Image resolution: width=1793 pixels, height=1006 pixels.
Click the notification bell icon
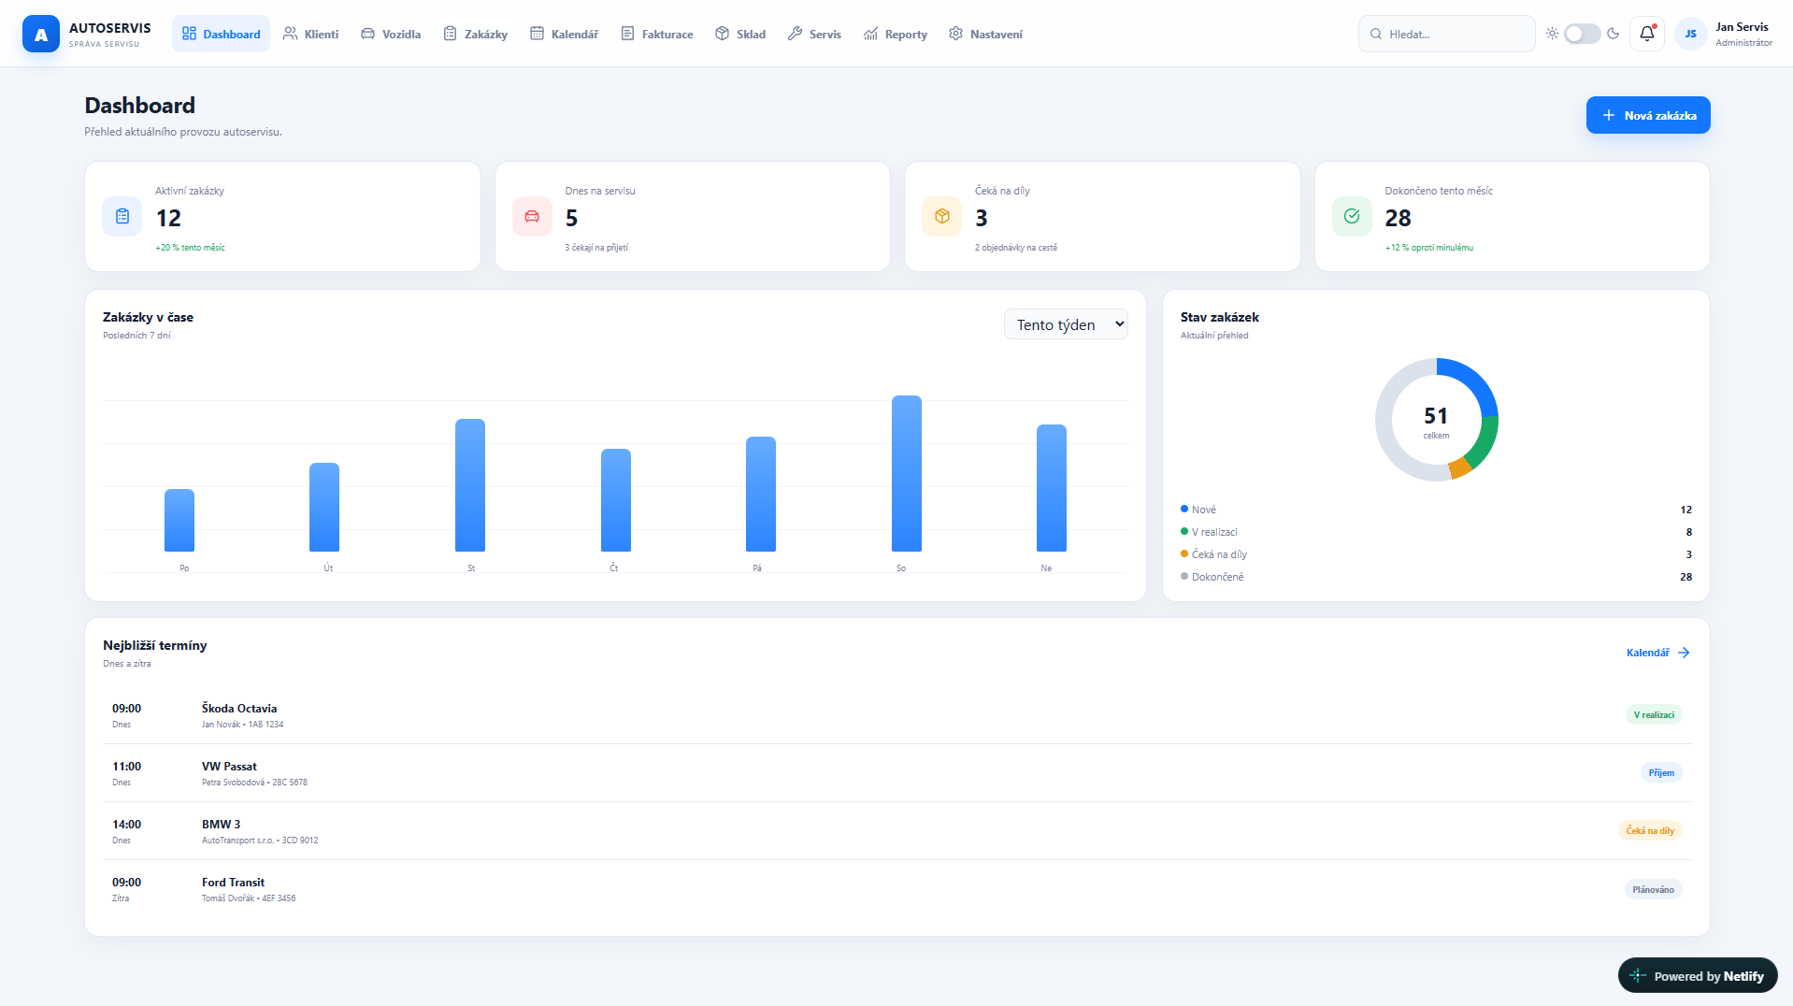click(x=1646, y=34)
